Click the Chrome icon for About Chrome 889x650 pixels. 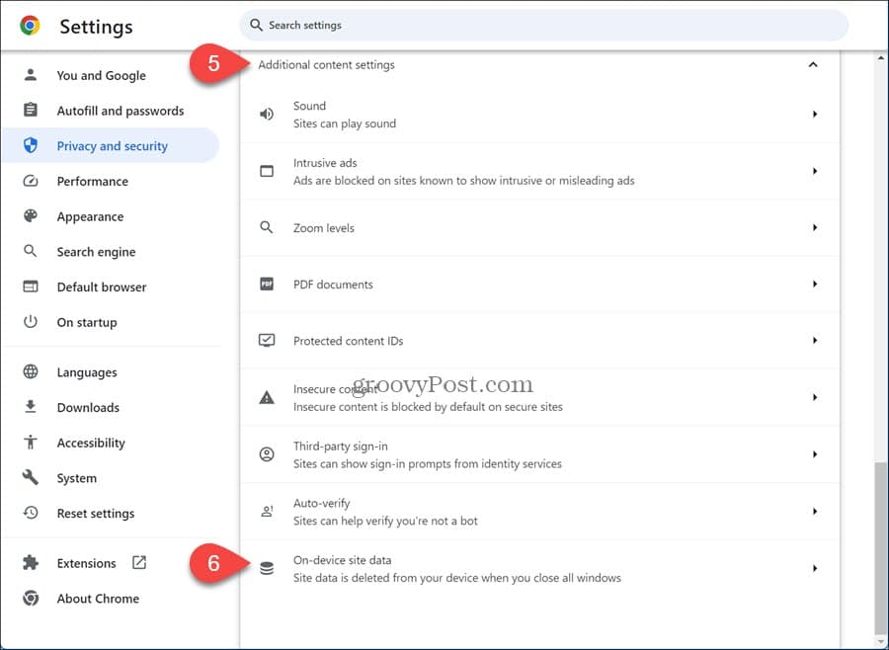(31, 598)
